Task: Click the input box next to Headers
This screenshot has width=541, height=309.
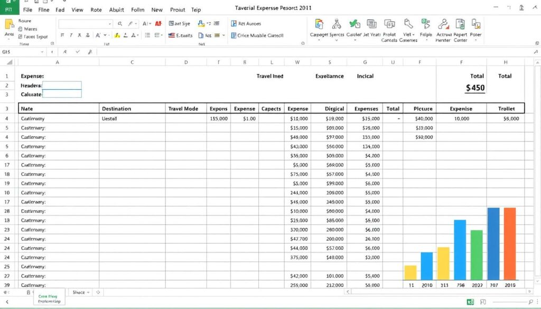Action: click(x=62, y=85)
